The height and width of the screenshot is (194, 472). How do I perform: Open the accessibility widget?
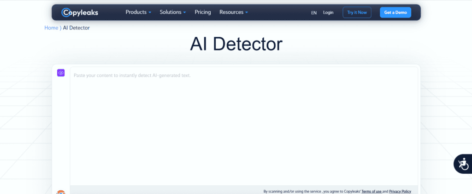click(464, 164)
